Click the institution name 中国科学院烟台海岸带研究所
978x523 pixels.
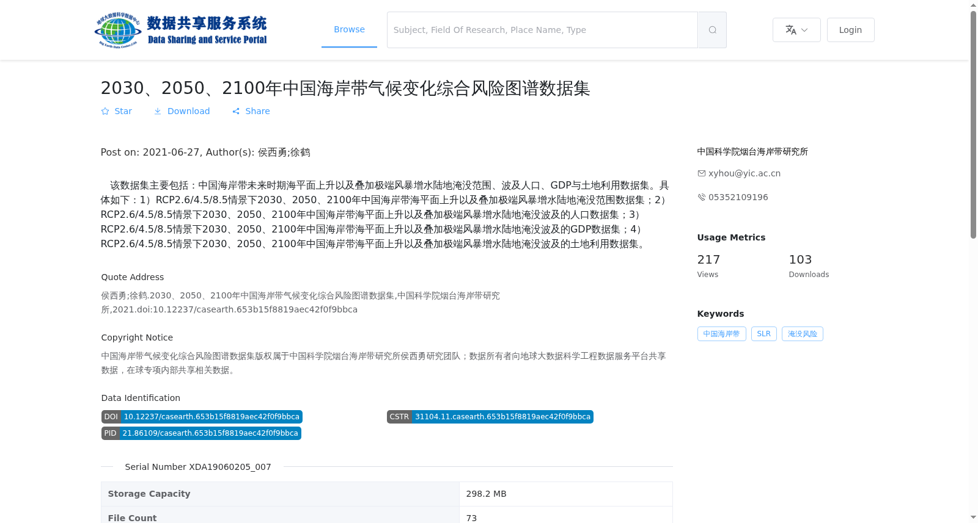752,151
